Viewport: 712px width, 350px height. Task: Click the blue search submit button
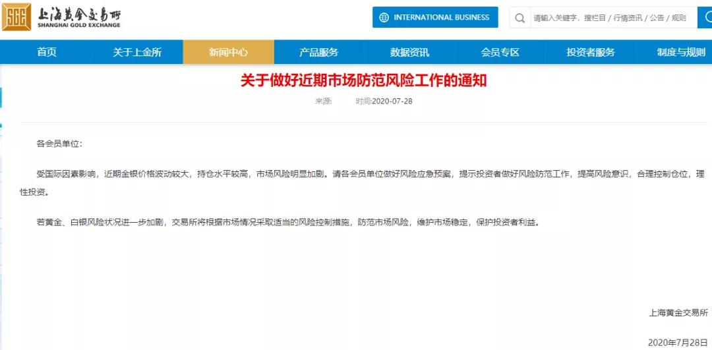(705, 18)
